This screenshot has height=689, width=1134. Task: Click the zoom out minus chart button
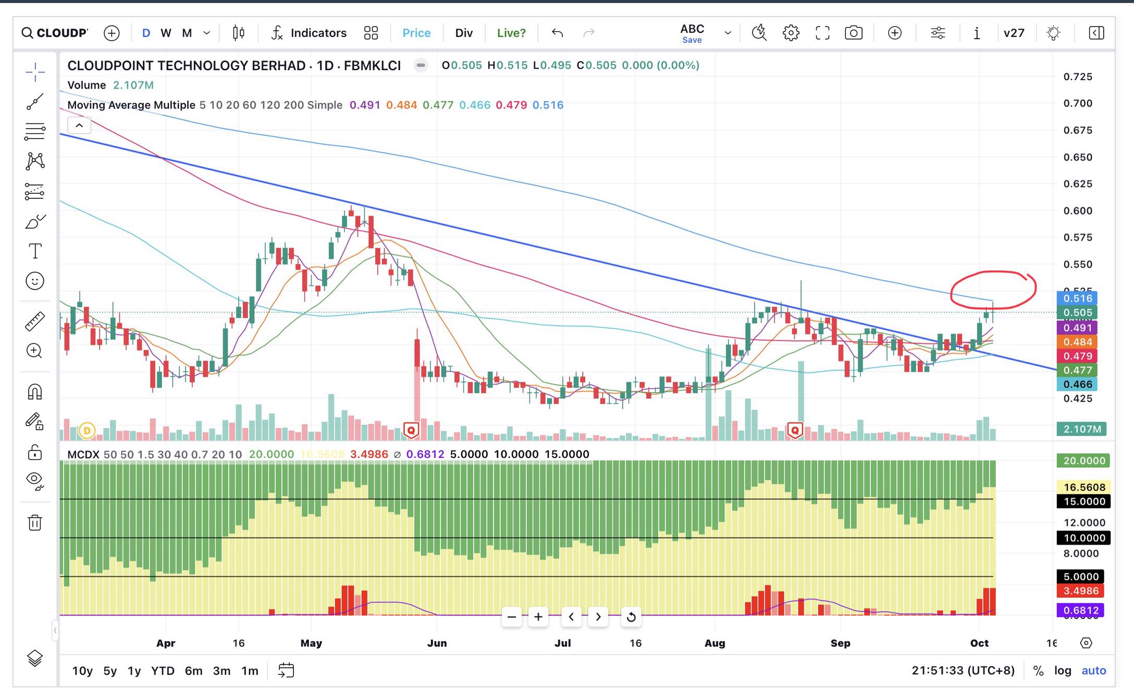[x=512, y=617]
